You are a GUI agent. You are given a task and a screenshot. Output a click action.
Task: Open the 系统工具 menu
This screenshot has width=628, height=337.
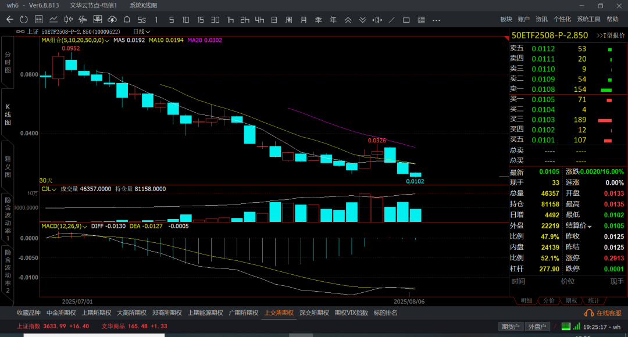tap(588, 19)
